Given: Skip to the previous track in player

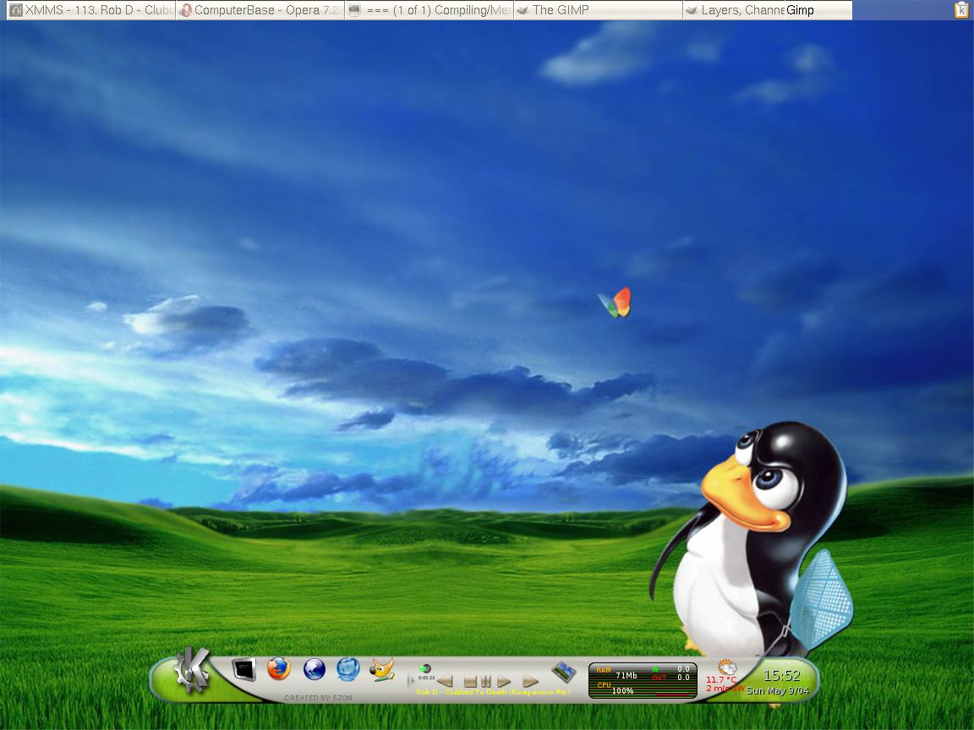Looking at the screenshot, I should [445, 682].
